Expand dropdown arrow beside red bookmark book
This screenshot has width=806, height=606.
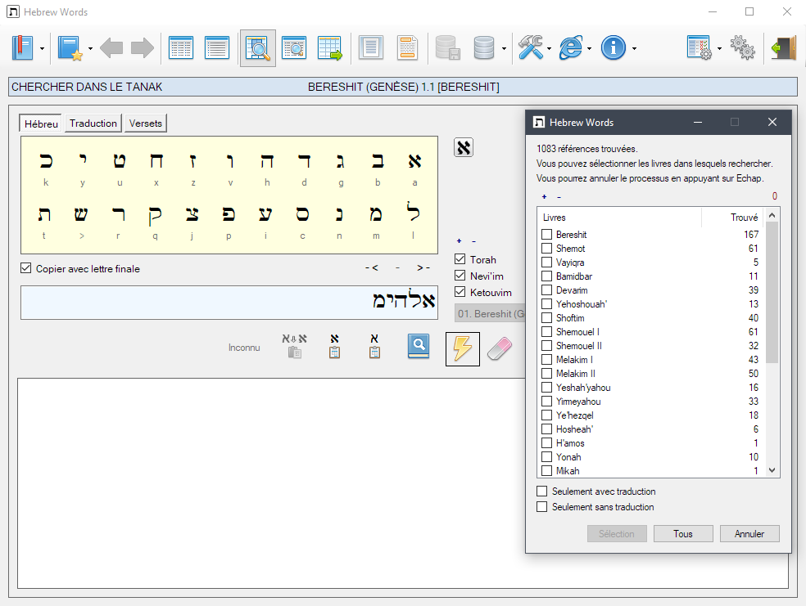(42, 49)
